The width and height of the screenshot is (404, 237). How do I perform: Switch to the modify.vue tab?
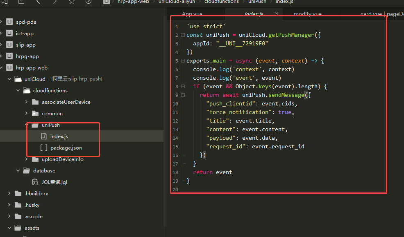point(307,14)
